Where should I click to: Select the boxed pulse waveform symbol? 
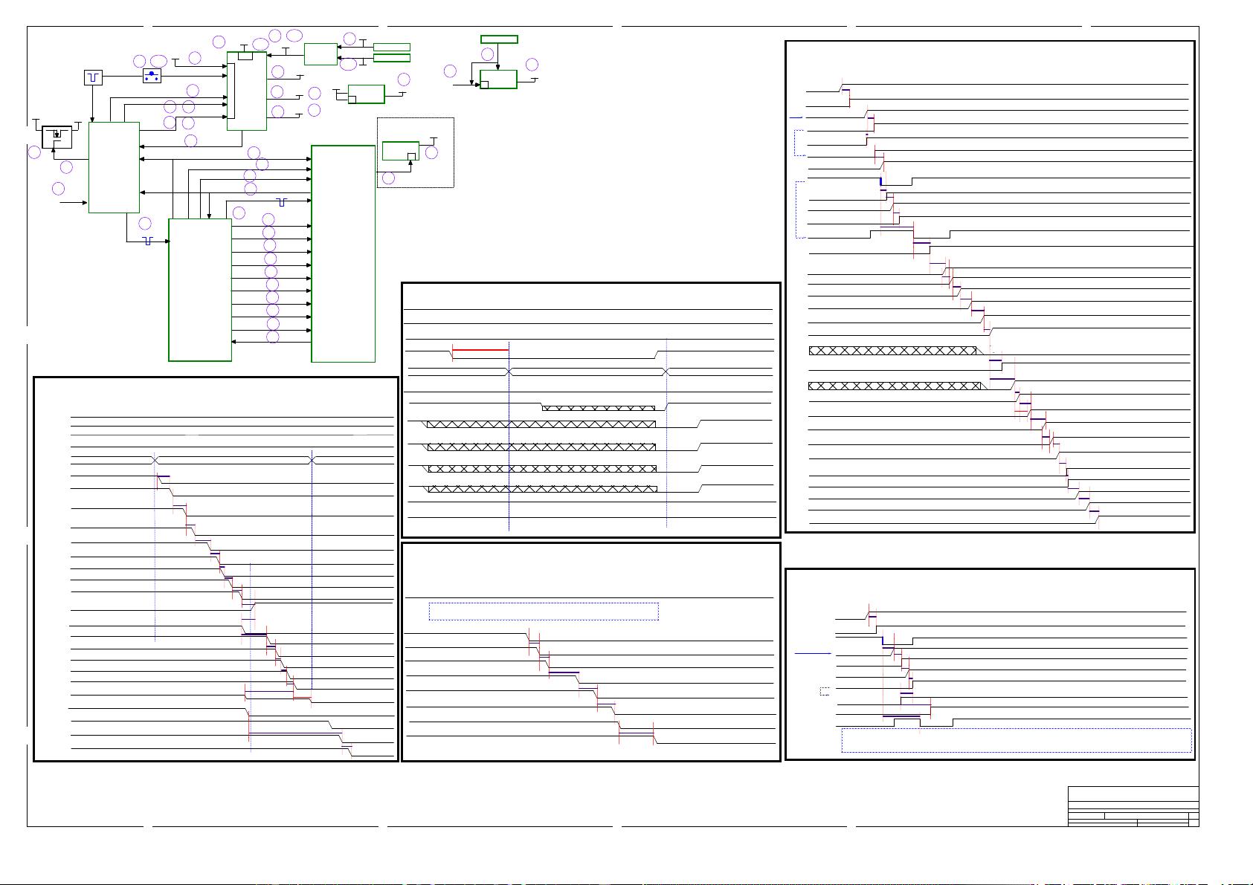click(93, 77)
